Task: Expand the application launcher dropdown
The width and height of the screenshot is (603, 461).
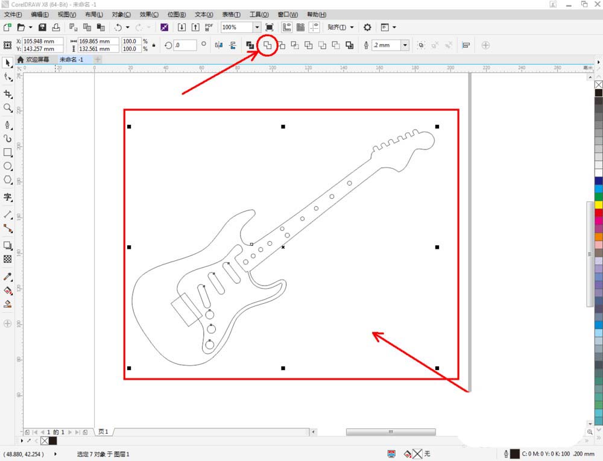Action: pos(394,27)
